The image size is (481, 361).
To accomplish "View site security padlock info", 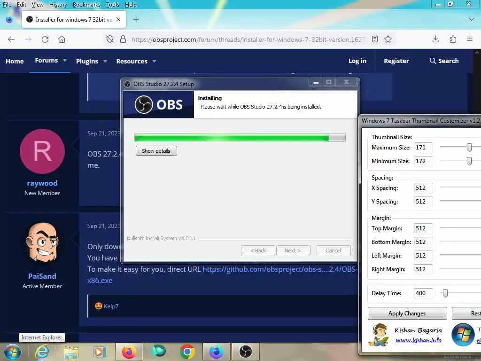I will (x=123, y=39).
